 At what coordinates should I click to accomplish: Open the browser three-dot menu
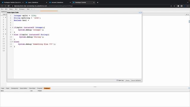coord(188,6)
